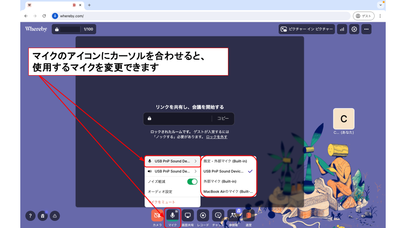Expand the microphone device submenu row
Viewport: 406px width, 228px height.
172,161
